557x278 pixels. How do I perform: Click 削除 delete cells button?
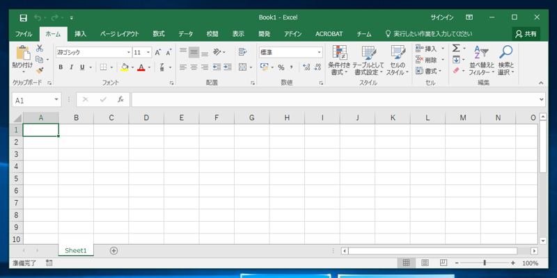430,60
